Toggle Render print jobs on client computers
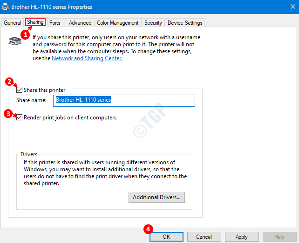Image resolution: width=299 pixels, height=243 pixels. tap(19, 117)
